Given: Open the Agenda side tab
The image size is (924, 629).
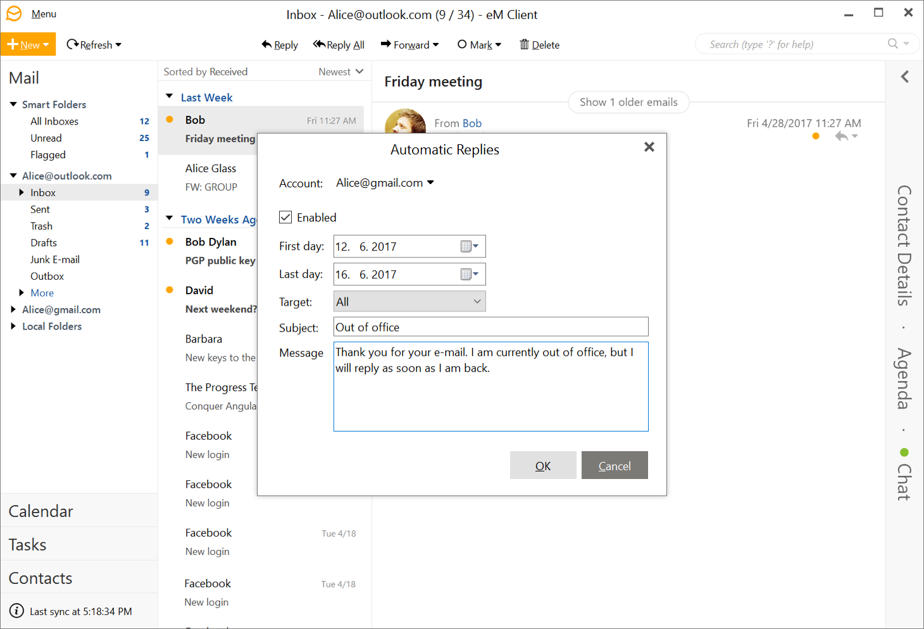Looking at the screenshot, I should [904, 378].
